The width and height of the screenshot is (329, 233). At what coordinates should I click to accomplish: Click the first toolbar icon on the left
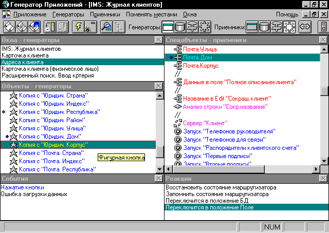click(10, 27)
